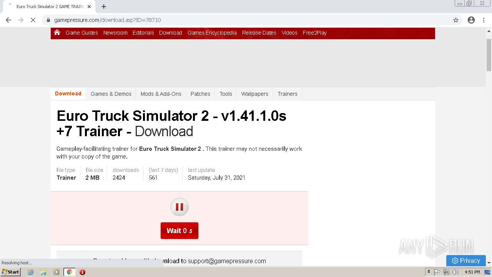
Task: Click the page vertical scrollbar thumb
Action: [489, 55]
